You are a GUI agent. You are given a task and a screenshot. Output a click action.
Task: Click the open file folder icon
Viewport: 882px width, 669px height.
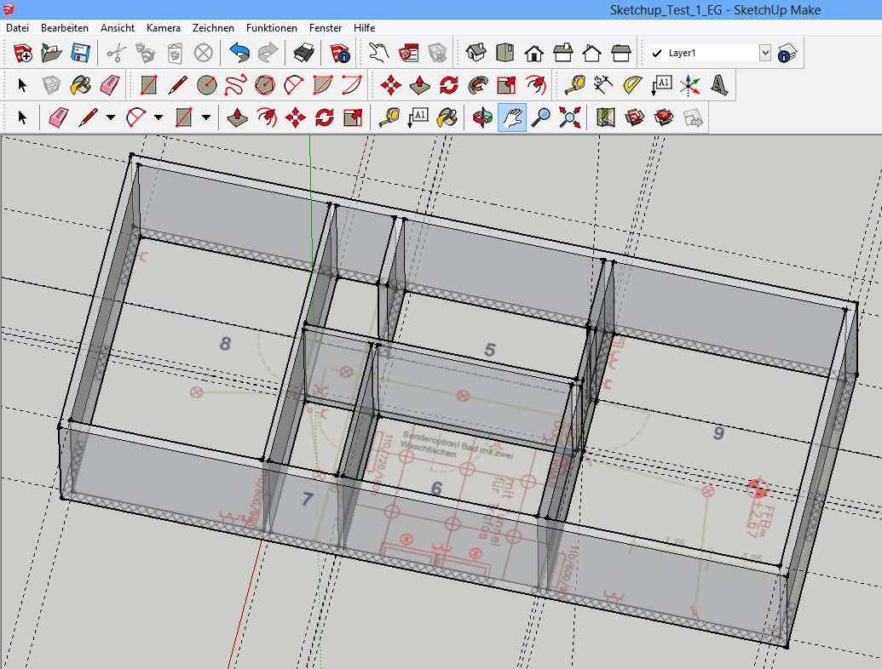[x=52, y=53]
